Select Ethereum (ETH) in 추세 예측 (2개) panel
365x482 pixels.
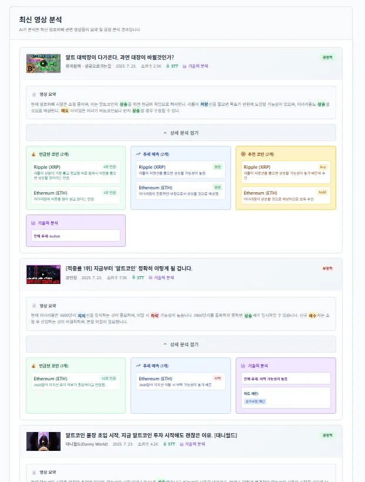coord(181,190)
